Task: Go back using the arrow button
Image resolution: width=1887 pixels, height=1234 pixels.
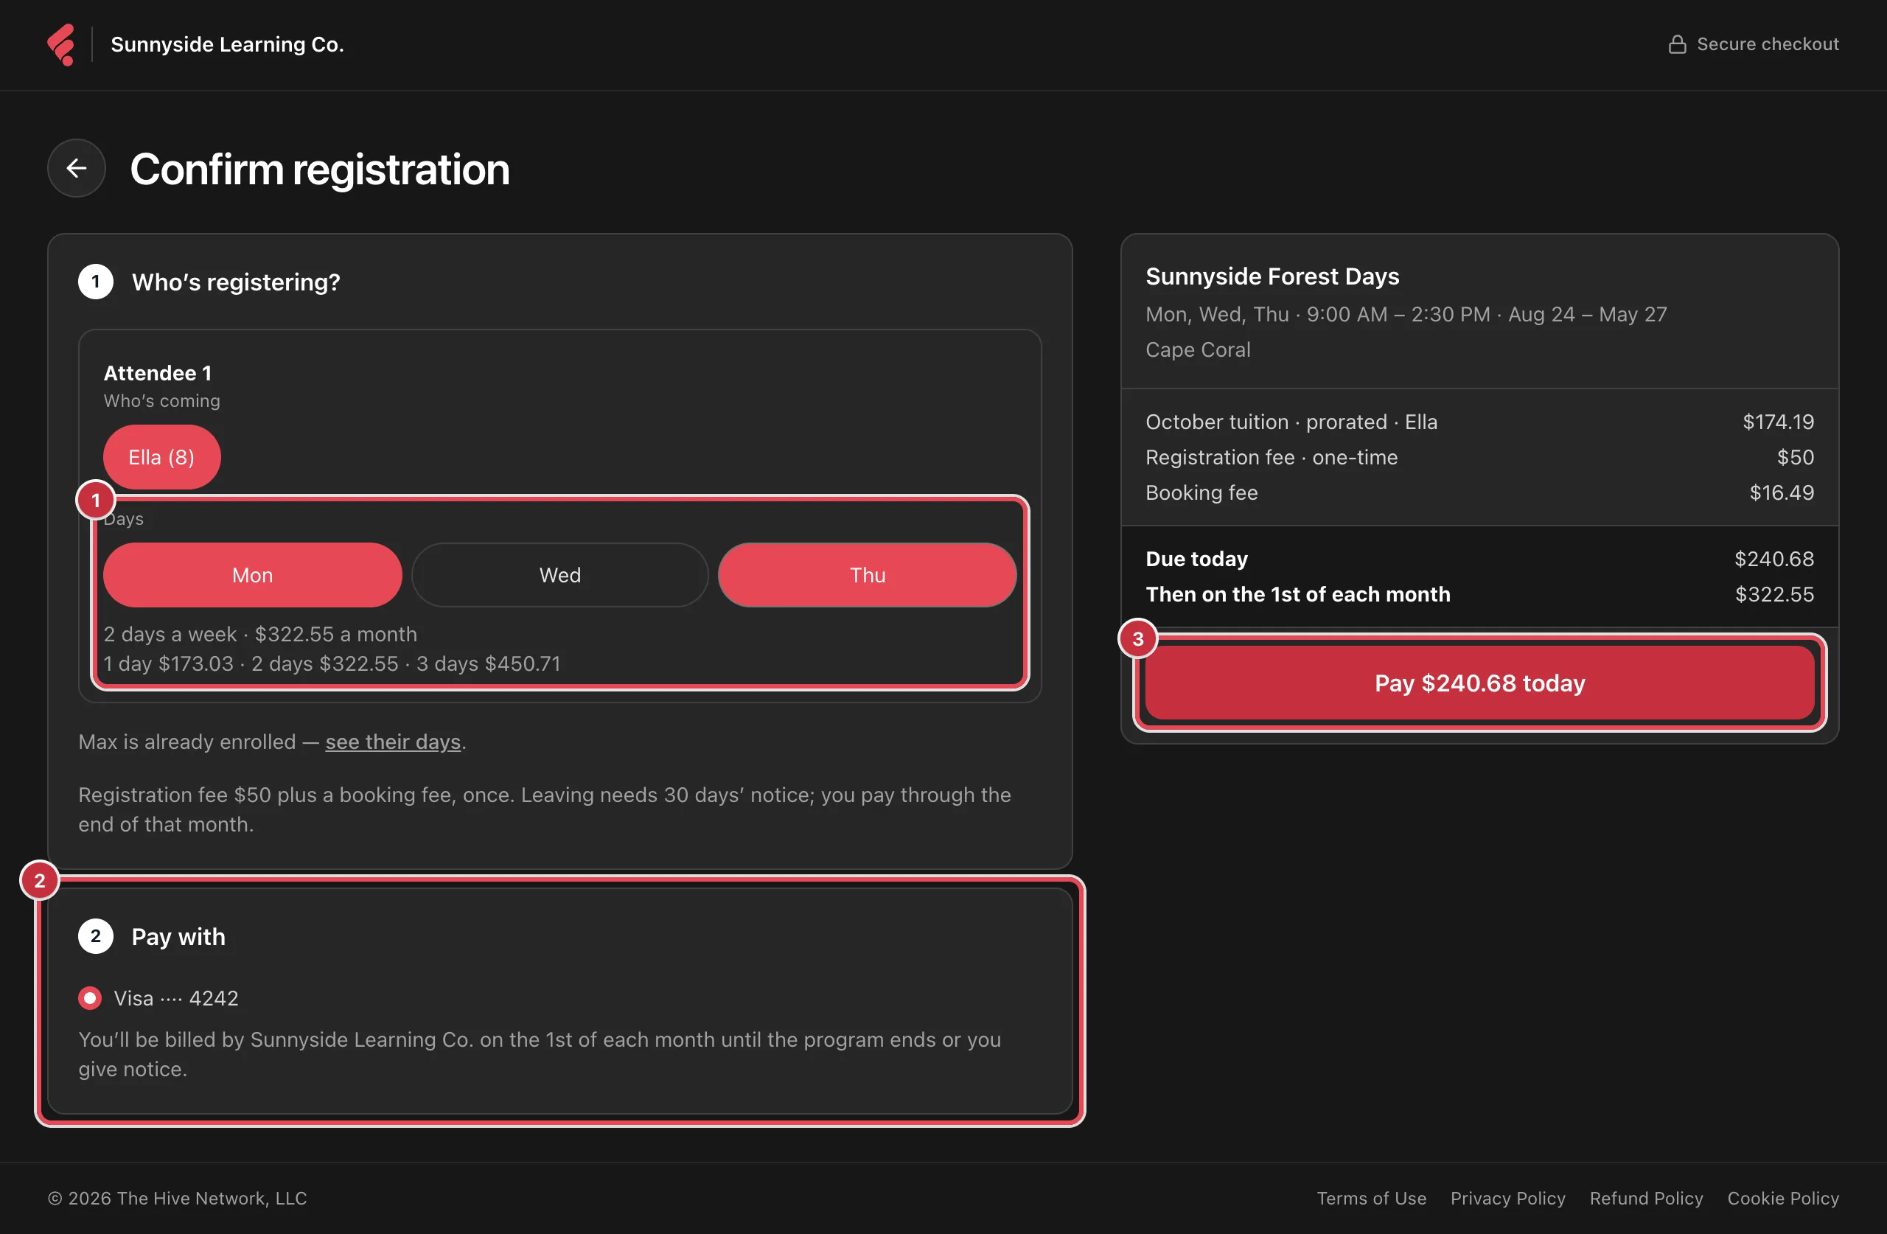Action: pyautogui.click(x=77, y=168)
